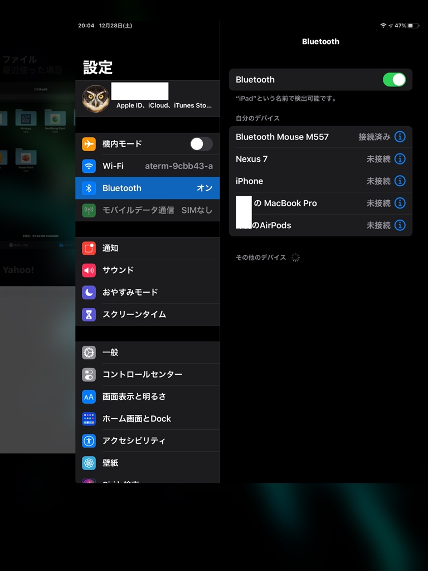
Task: Open info for Nexus 7 device
Action: click(400, 159)
